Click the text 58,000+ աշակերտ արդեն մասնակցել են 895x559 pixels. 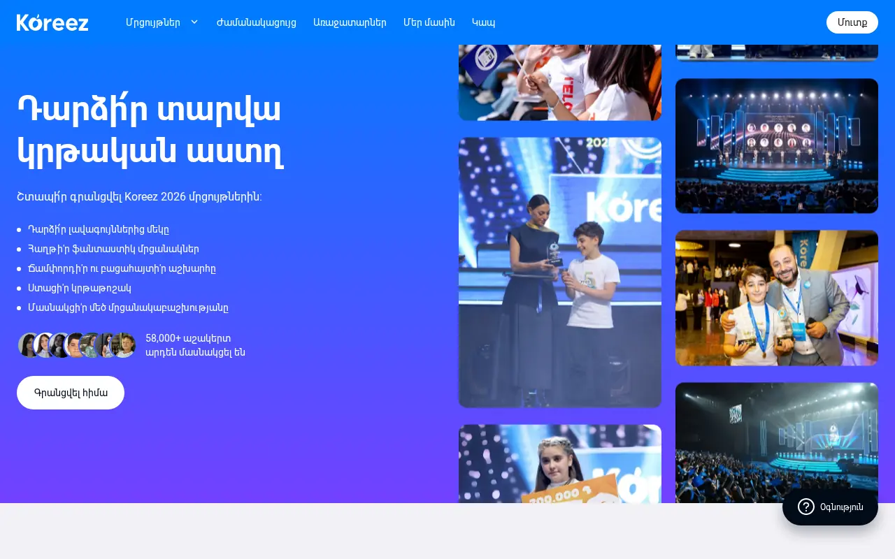[x=195, y=345]
